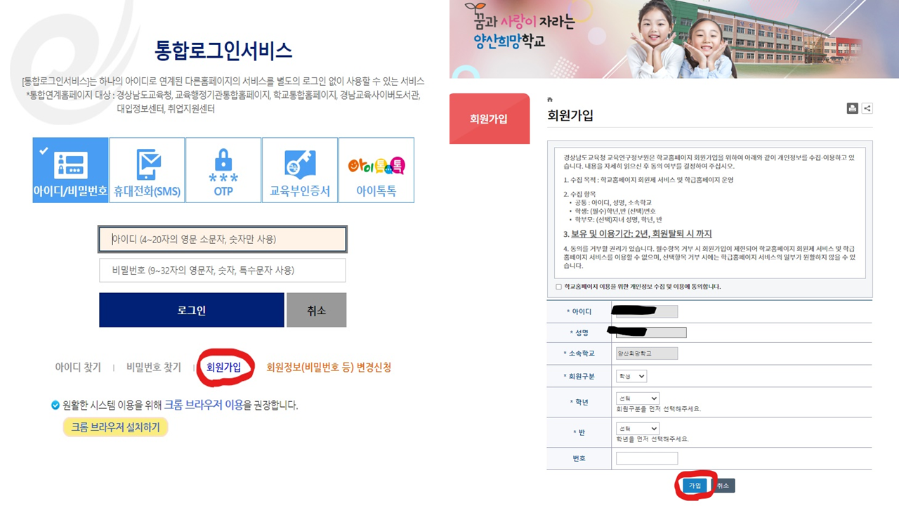Screen dimensions: 899x506
Task: Click the 아이디 찾기 link
Action: 78,368
